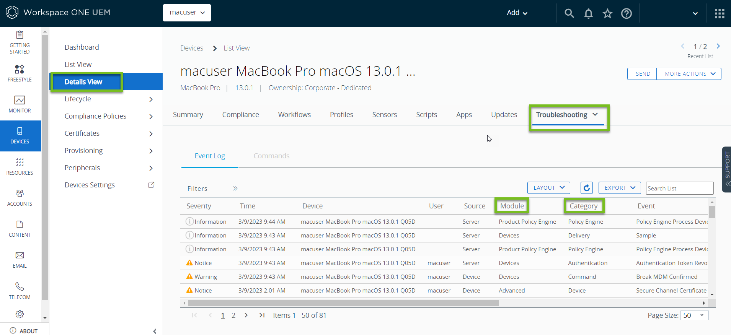Open the Accounts section
The height and width of the screenshot is (335, 731).
coord(20,198)
